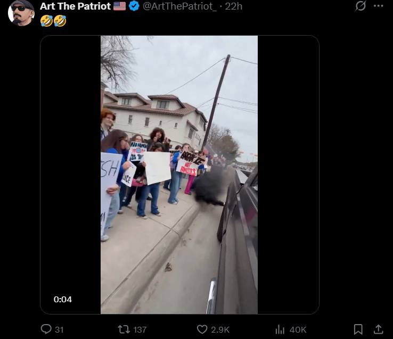Click the reply speech bubble icon
393x339 pixels.
[46, 329]
